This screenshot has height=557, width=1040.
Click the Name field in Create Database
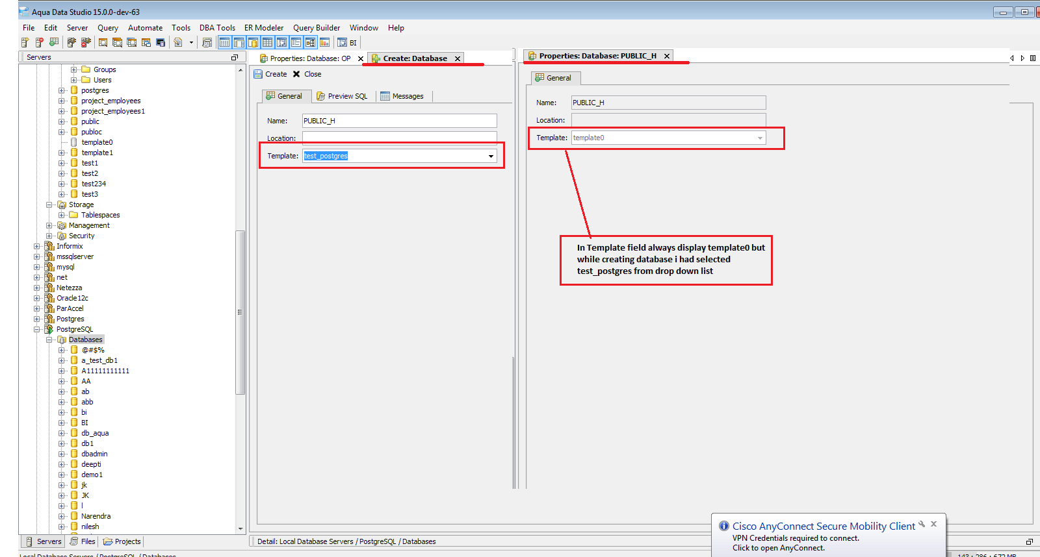(399, 121)
